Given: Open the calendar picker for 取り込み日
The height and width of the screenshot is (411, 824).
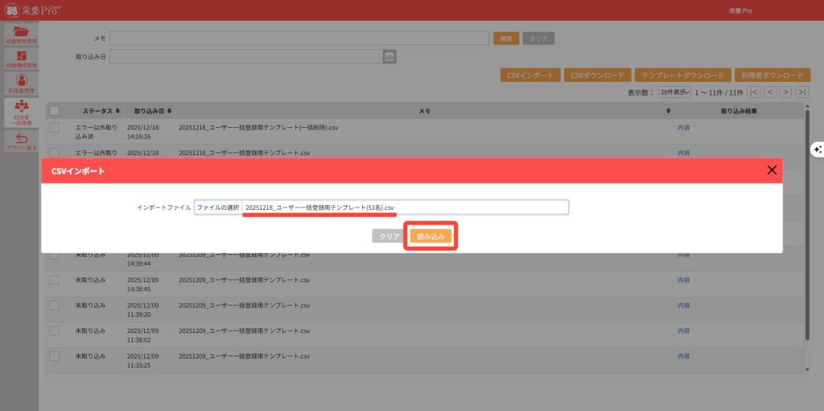Looking at the screenshot, I should point(389,56).
